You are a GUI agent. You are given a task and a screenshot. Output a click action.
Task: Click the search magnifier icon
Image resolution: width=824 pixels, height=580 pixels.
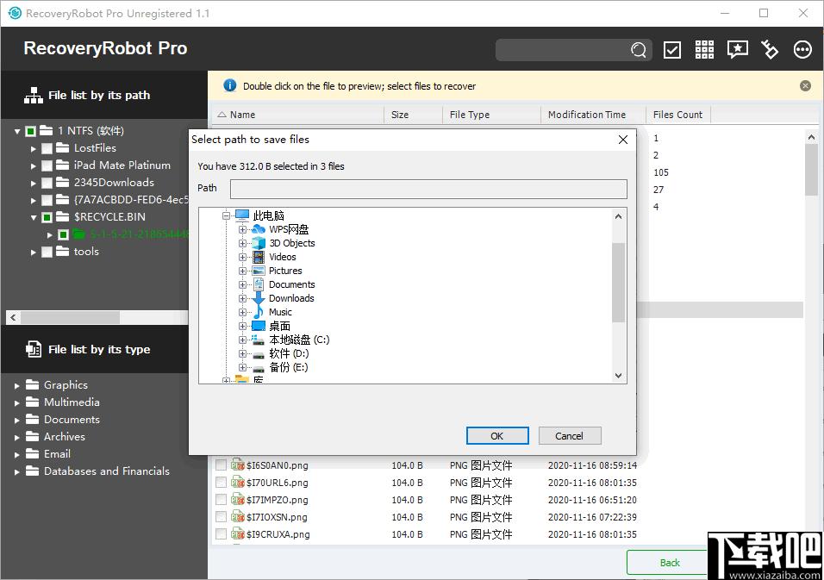point(639,50)
